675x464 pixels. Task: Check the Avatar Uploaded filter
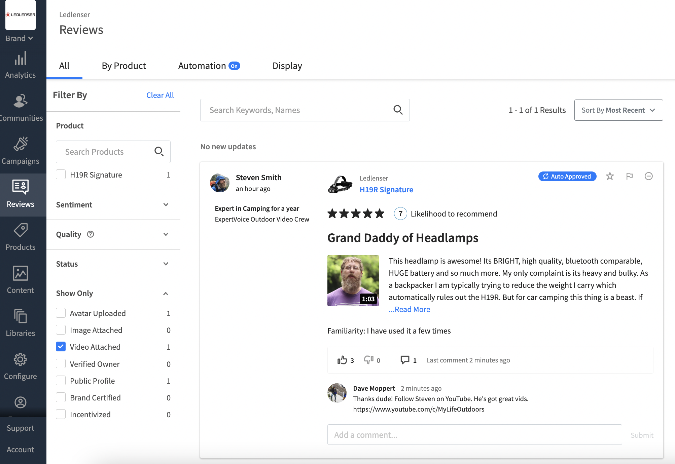(61, 313)
